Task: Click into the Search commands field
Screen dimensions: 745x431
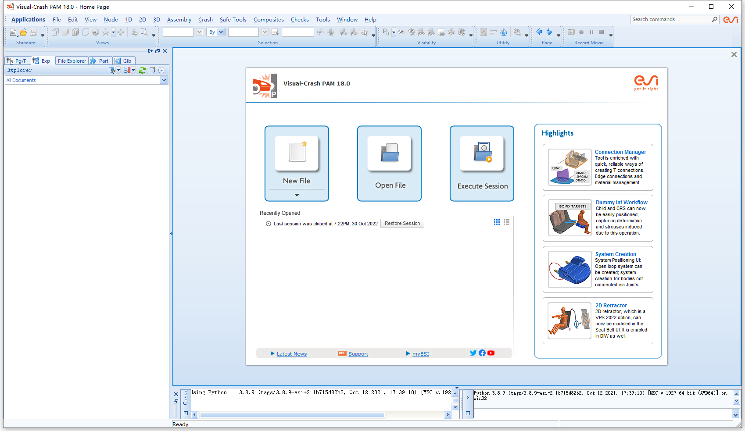Action: 670,19
